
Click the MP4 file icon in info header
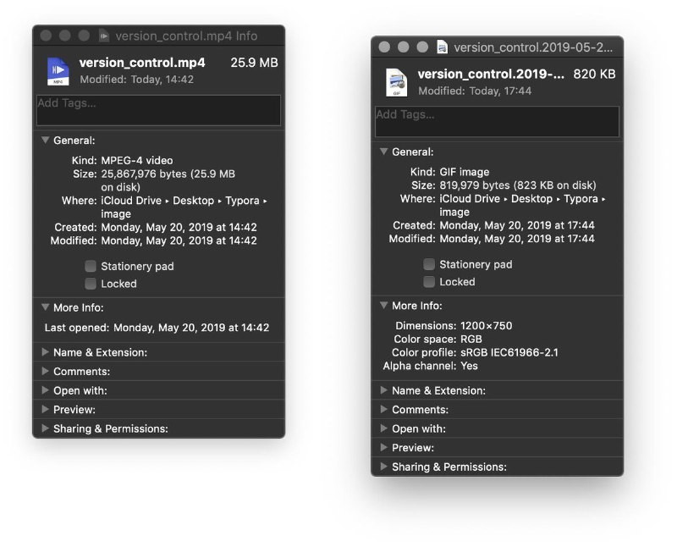coord(58,71)
